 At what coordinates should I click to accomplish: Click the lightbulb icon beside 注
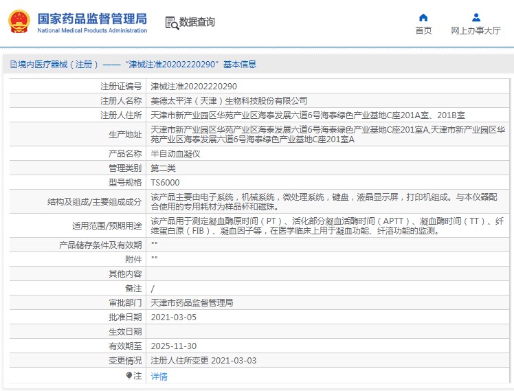point(129,376)
